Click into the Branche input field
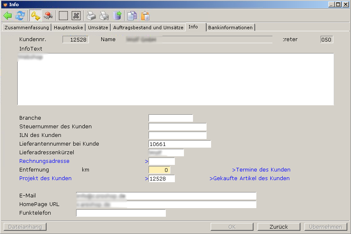 pyautogui.click(x=170, y=118)
